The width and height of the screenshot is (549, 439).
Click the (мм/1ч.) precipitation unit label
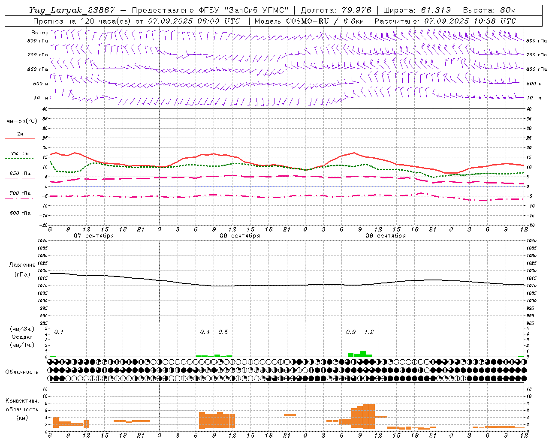coord(22,345)
